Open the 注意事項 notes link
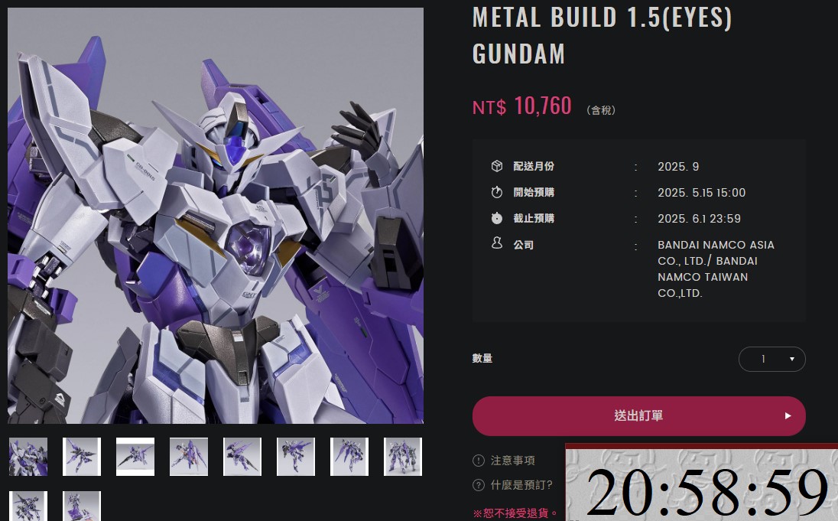 coord(512,460)
